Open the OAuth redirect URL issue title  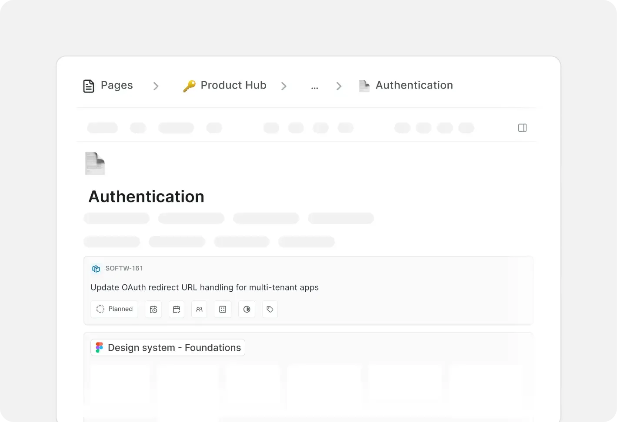coord(204,287)
